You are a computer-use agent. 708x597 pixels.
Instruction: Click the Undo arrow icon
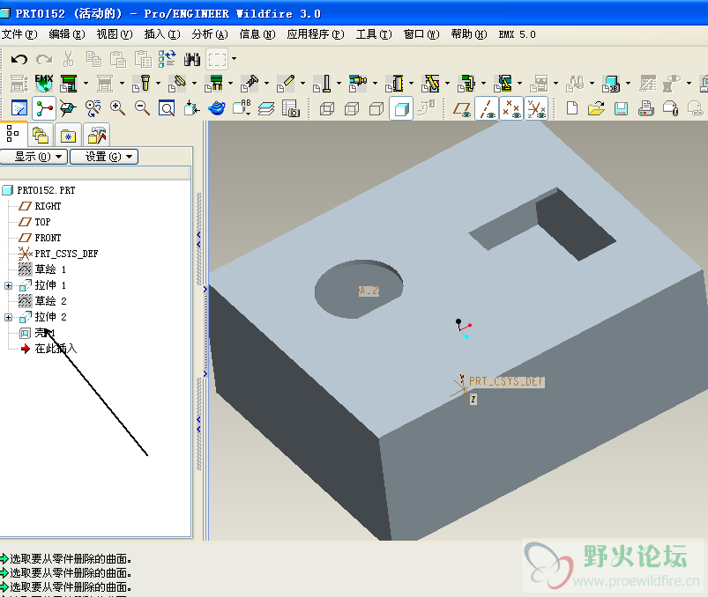pos(19,60)
